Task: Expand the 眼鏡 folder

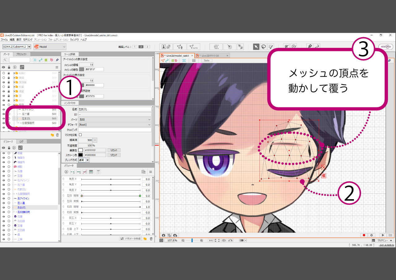Action: point(14,78)
